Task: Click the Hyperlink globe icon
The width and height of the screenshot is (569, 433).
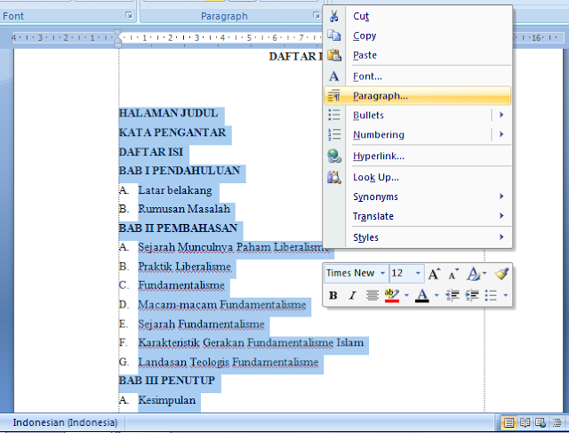Action: (334, 156)
